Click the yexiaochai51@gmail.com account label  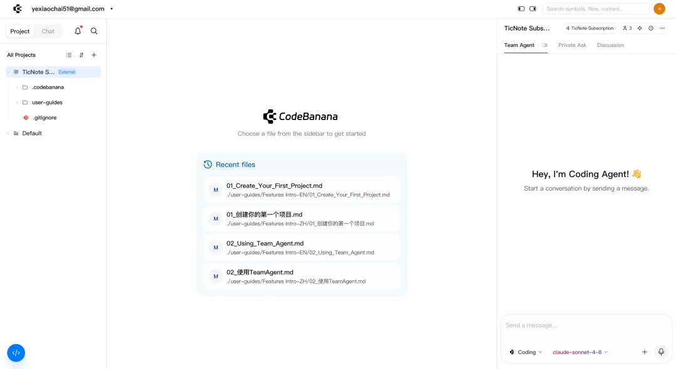coord(68,9)
